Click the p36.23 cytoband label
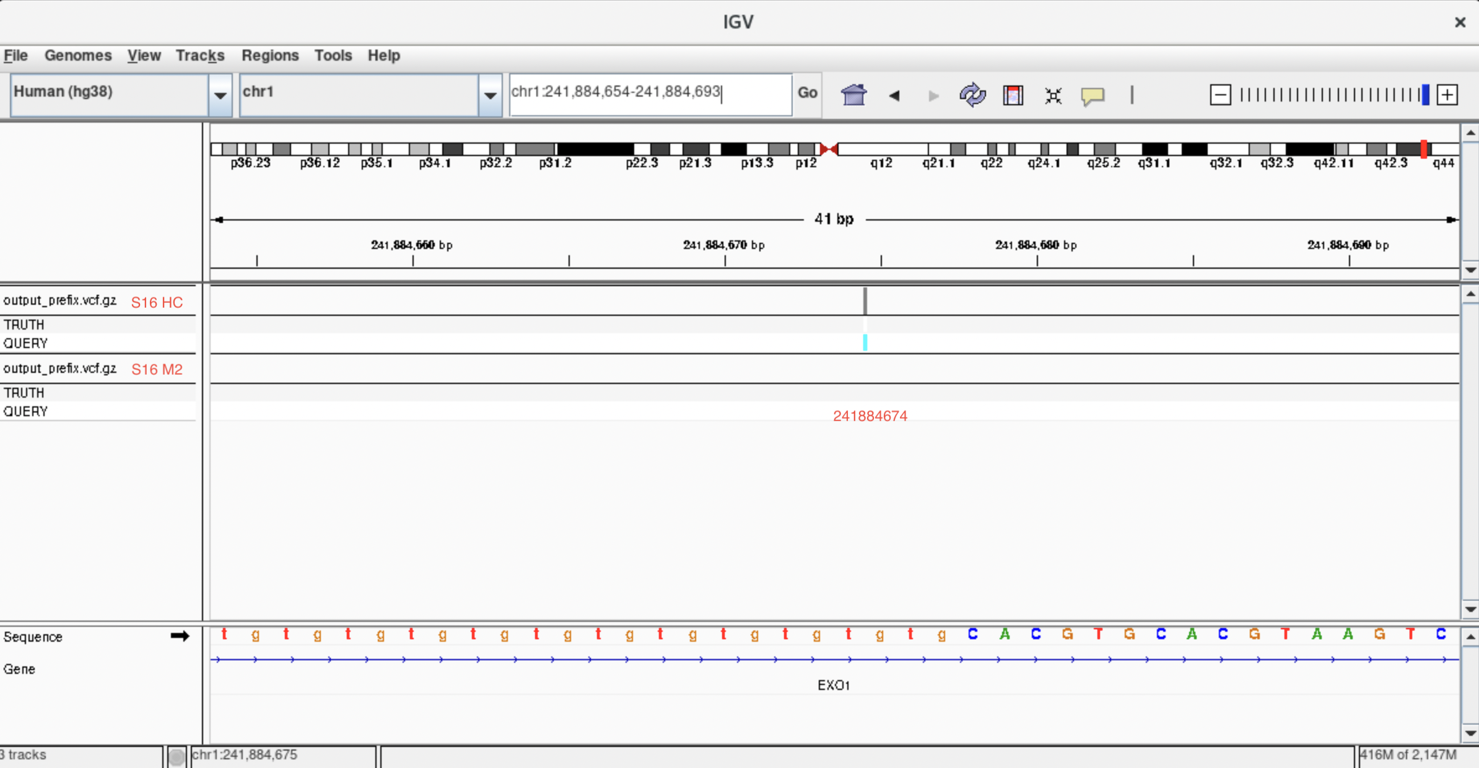 [x=250, y=163]
